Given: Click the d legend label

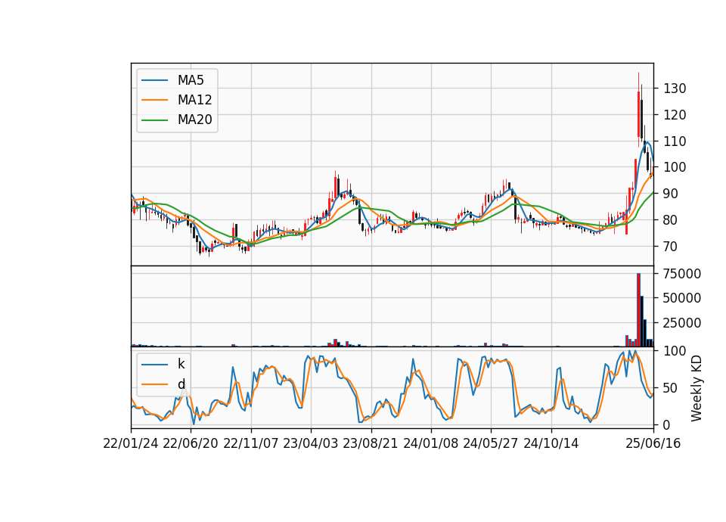Looking at the screenshot, I should [181, 384].
